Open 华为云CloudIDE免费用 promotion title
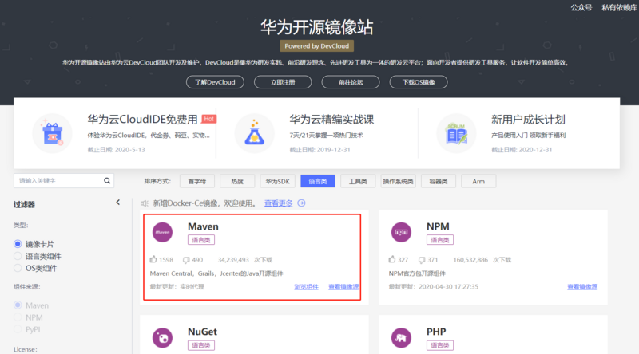Screen dimensions: 639x354 pyautogui.click(x=143, y=120)
